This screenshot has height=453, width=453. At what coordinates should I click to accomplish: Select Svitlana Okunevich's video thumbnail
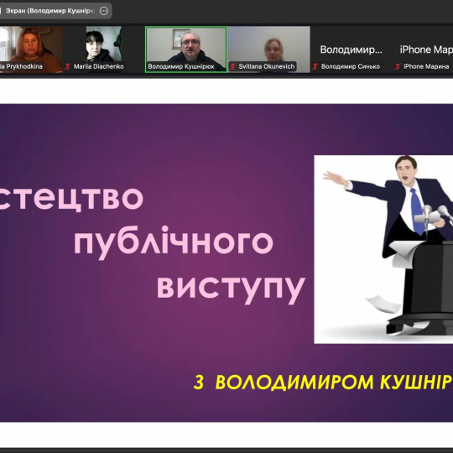(269, 49)
